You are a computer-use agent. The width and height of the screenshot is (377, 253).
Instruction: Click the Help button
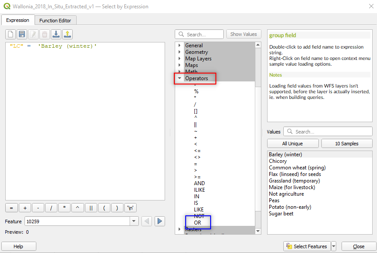coord(18,246)
